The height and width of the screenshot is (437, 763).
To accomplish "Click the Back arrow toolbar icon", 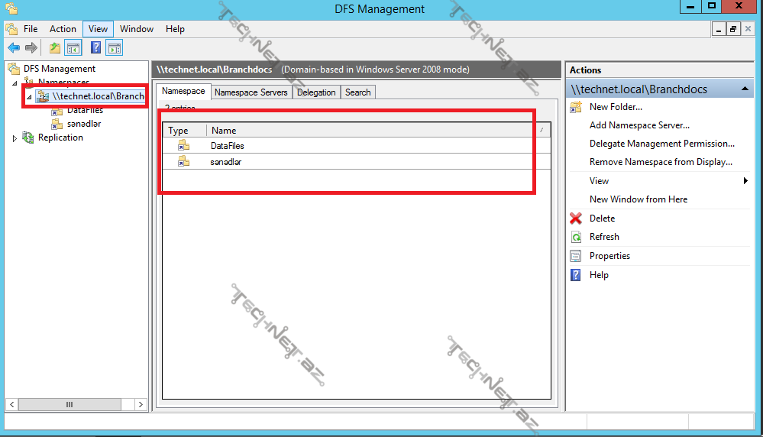I will coord(14,48).
